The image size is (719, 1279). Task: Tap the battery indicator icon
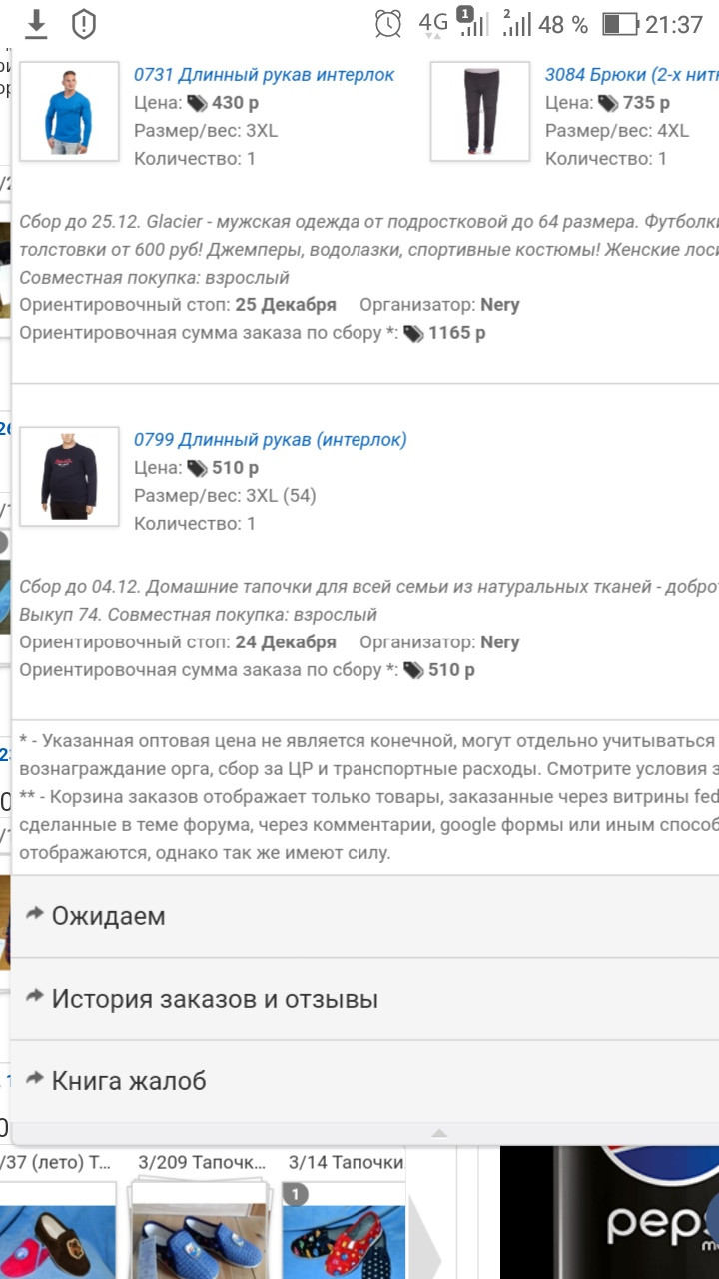pyautogui.click(x=620, y=24)
